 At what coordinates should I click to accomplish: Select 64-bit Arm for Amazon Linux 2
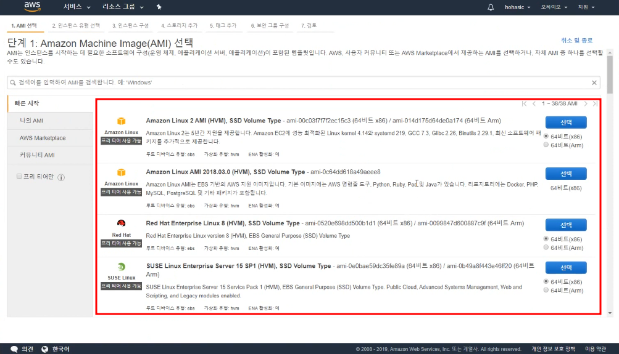pos(546,145)
